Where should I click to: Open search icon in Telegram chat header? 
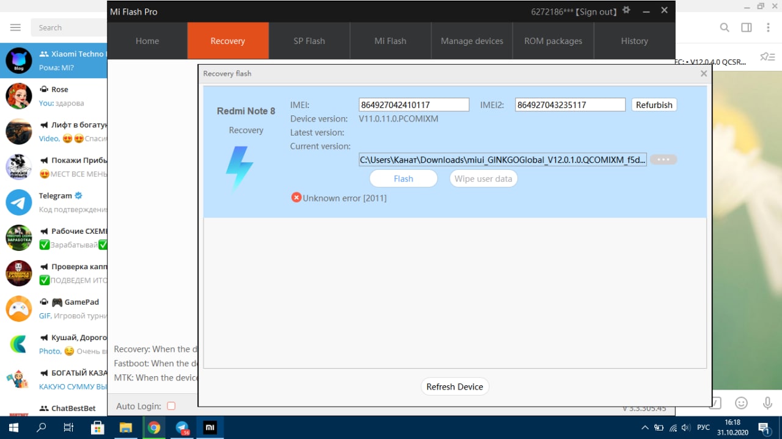[x=725, y=27]
